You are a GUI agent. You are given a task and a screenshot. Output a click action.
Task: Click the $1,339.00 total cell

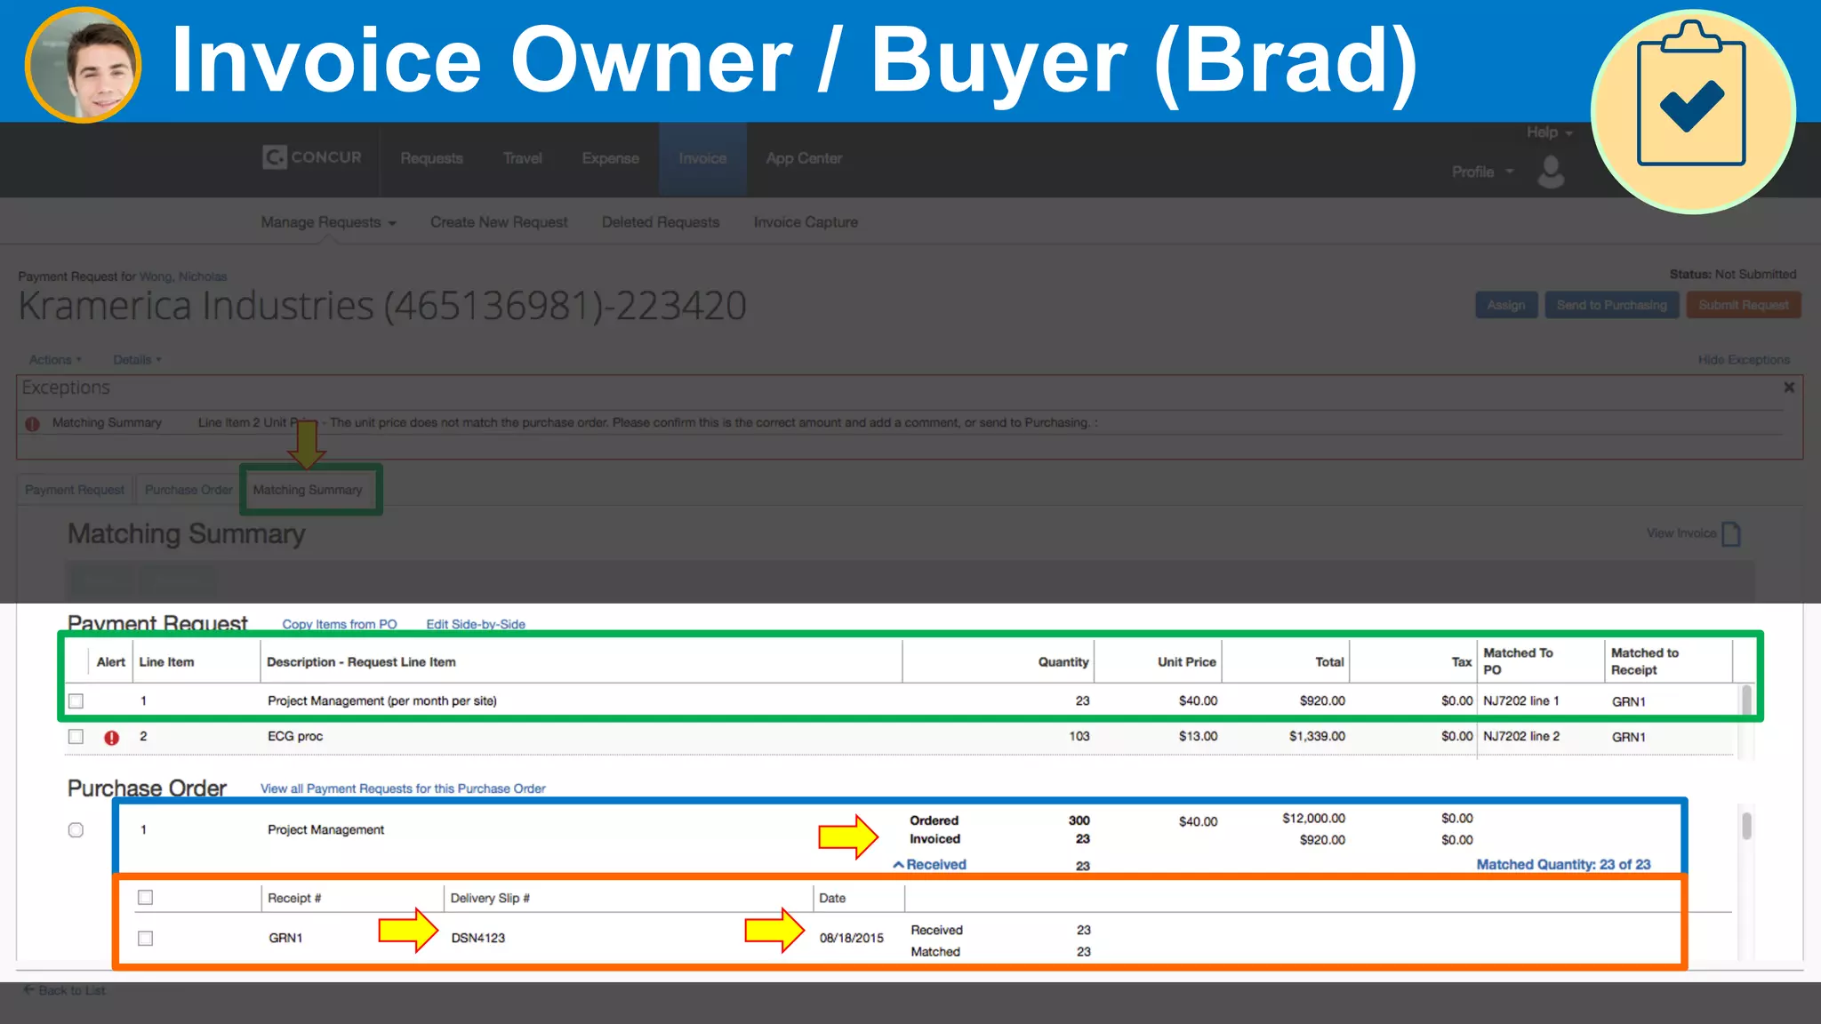[x=1317, y=737]
